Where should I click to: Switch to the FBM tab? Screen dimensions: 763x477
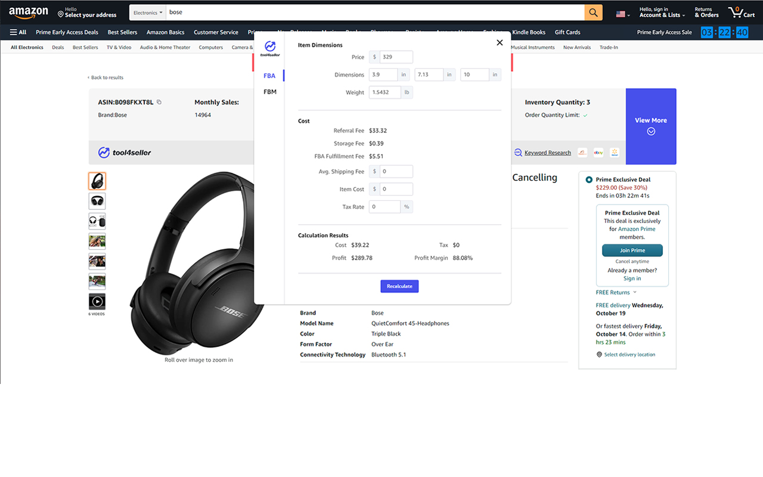pyautogui.click(x=270, y=92)
